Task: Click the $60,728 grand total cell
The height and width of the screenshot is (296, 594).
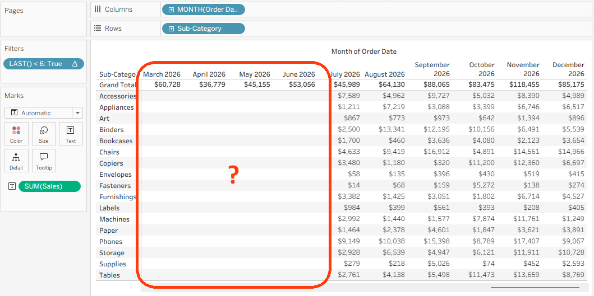Action: pyautogui.click(x=168, y=84)
